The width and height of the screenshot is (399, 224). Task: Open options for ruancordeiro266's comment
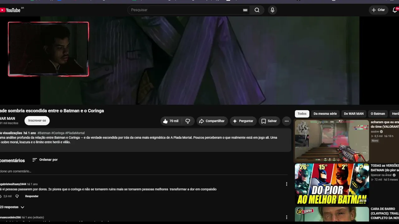286,217
